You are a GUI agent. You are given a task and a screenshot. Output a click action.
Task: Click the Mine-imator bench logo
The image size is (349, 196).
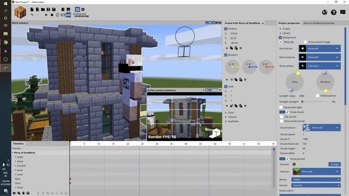(20, 12)
